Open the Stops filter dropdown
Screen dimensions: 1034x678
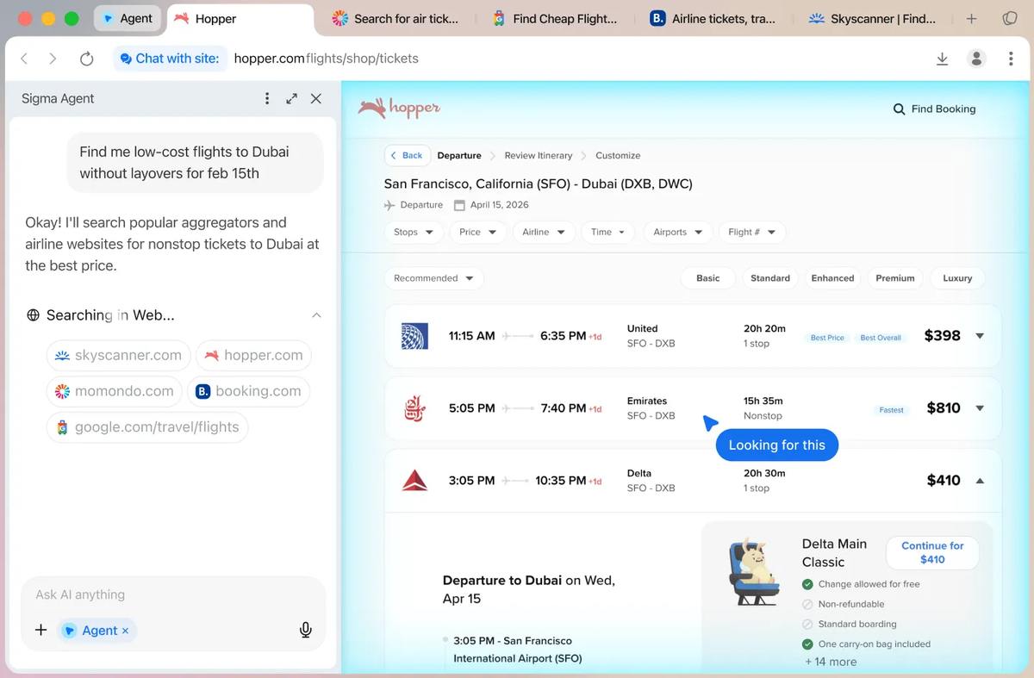click(414, 232)
